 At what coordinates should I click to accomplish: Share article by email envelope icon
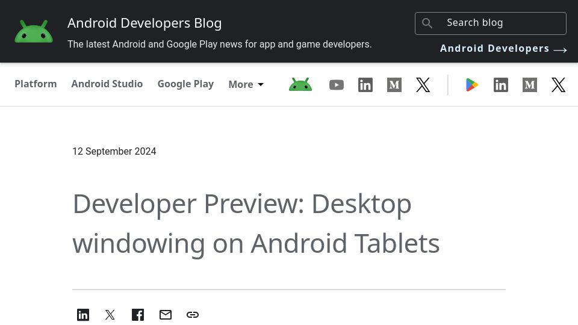tap(166, 315)
